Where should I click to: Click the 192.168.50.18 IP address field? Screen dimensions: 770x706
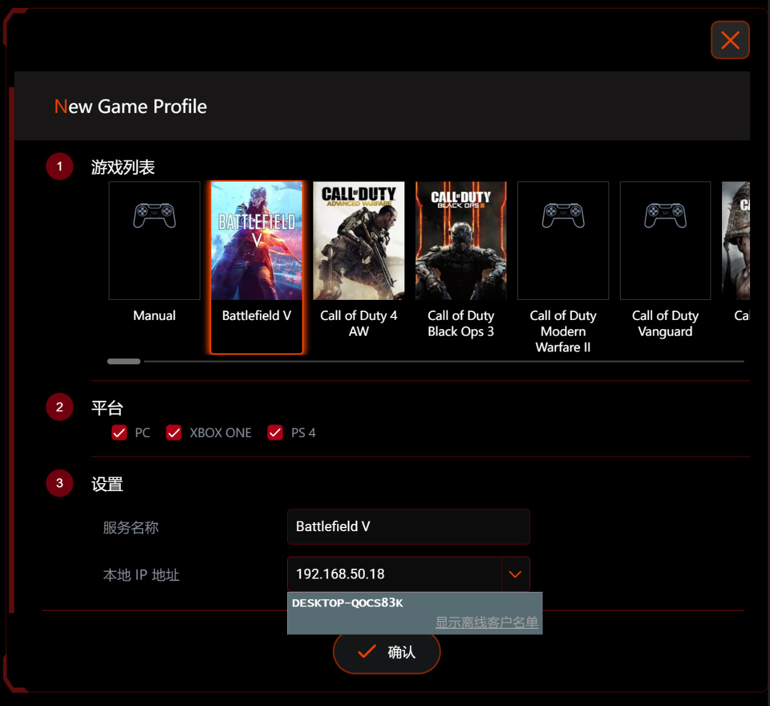pos(395,574)
